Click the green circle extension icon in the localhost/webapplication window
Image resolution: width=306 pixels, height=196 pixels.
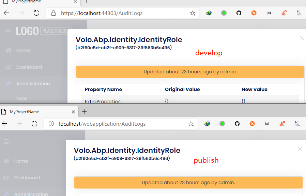pos(222,124)
